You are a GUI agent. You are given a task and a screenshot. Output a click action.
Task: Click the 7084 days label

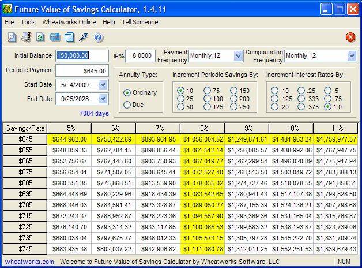(x=94, y=113)
